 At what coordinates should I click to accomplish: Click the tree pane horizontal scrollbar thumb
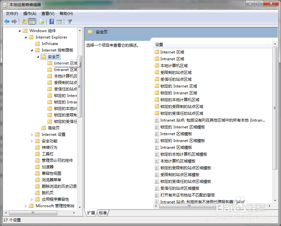click(x=33, y=213)
